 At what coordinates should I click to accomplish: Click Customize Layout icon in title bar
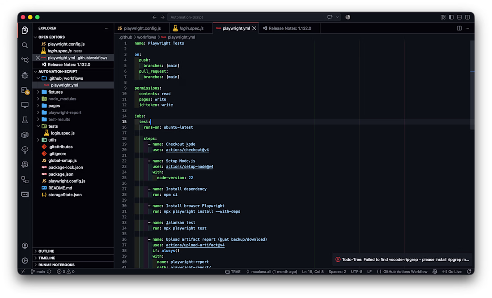(443, 17)
